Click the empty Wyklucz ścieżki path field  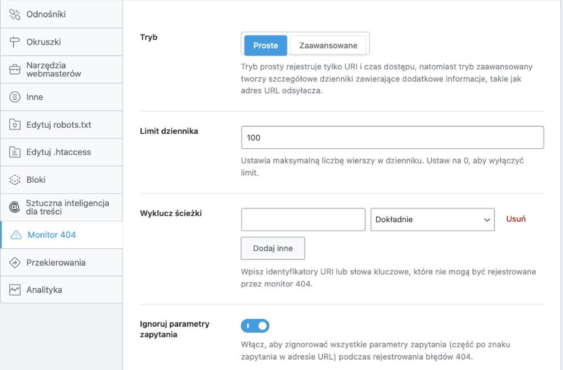[304, 220]
